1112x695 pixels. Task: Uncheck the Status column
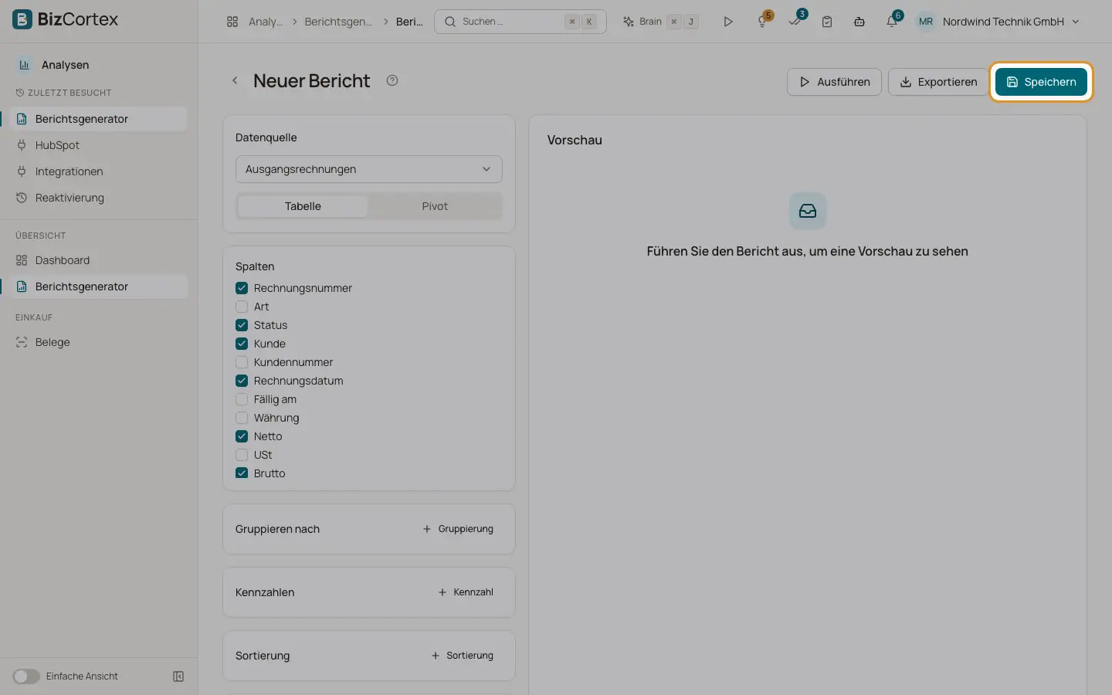click(242, 325)
